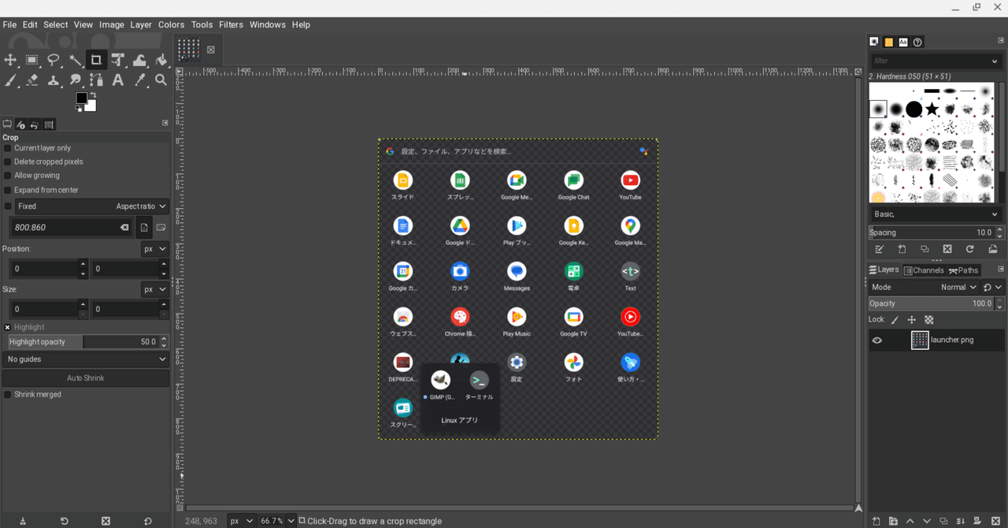Switch to the Channels tab
Viewport: 1008px width, 528px height.
[x=924, y=270]
